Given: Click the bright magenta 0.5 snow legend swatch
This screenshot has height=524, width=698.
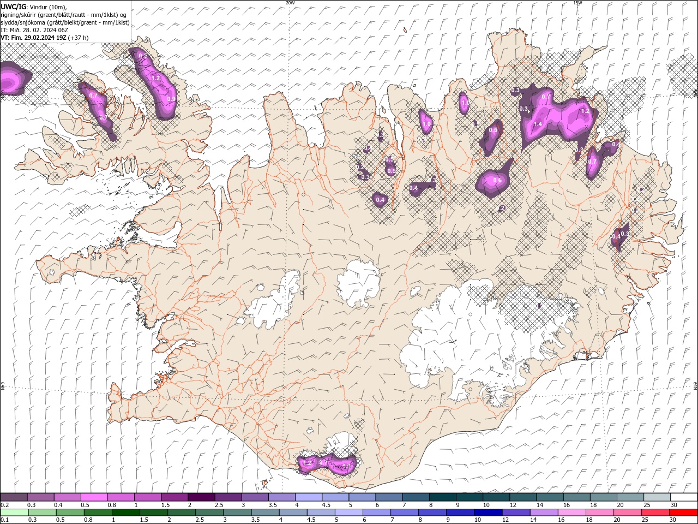Looking at the screenshot, I should pos(94,497).
